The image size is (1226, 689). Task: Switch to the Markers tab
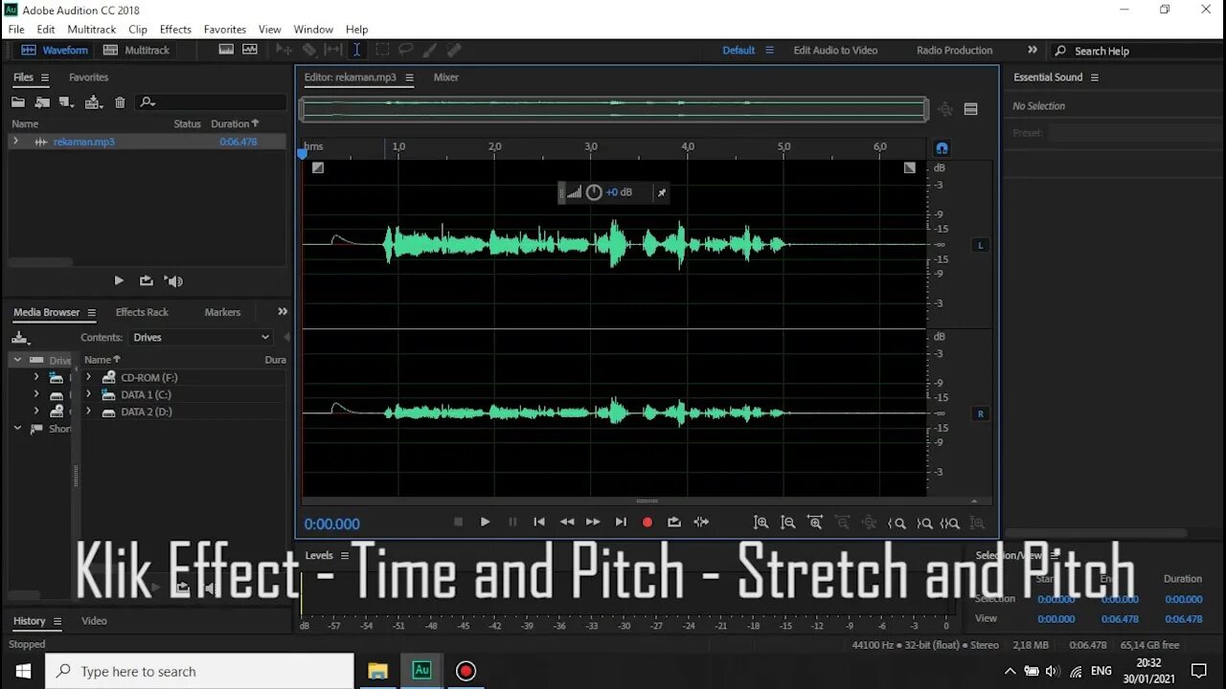[x=222, y=312]
